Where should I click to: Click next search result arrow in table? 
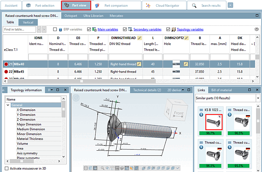(44, 30)
